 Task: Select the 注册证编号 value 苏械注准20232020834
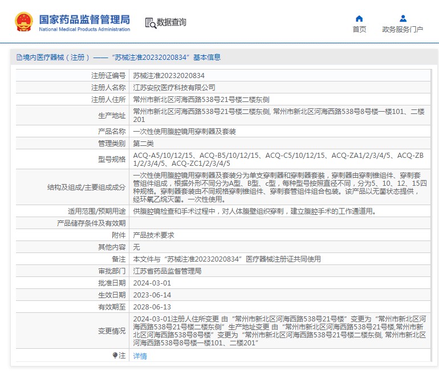point(169,75)
